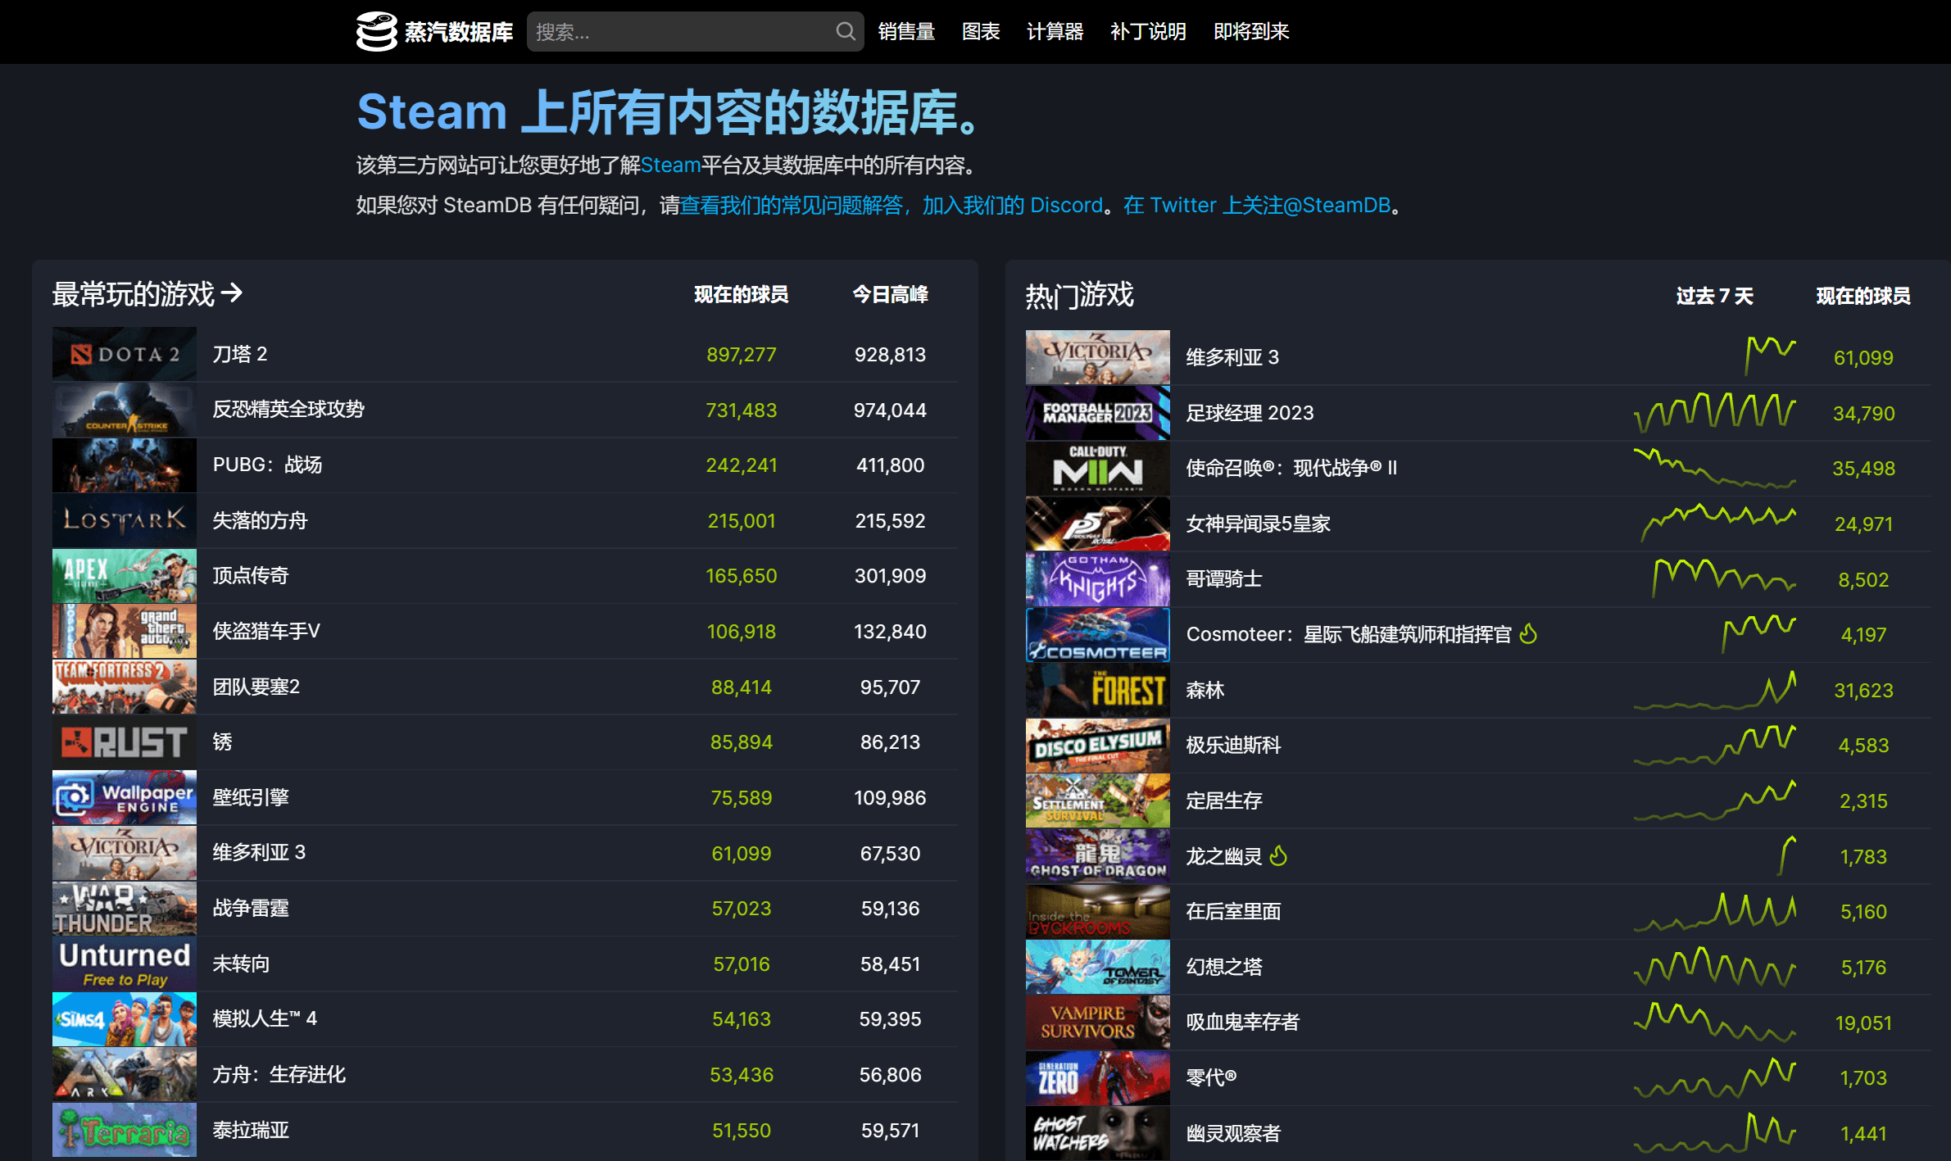
Task: Open The Sims 4 thumbnail
Action: click(x=125, y=1019)
